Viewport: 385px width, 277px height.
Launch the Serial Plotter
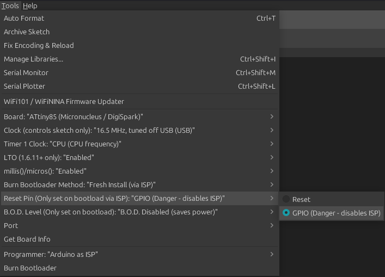(25, 86)
